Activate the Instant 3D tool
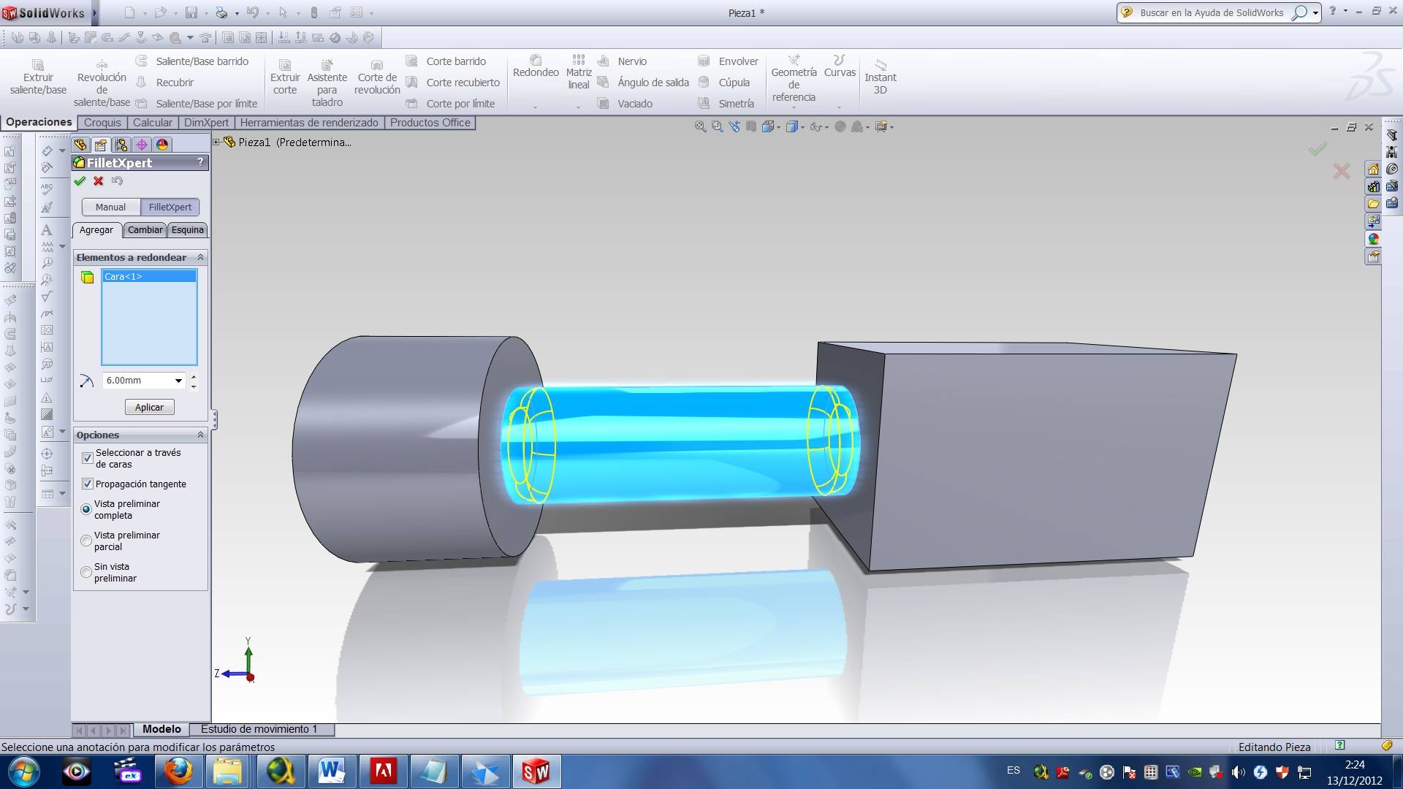Viewport: 1403px width, 789px height. (x=881, y=77)
